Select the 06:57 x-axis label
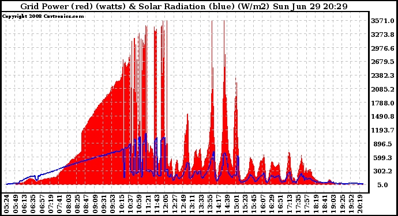Image resolution: width=398 pixels, height=216 pixels. [42, 203]
